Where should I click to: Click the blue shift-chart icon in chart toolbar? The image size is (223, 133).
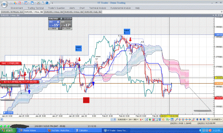click(x=146, y=120)
